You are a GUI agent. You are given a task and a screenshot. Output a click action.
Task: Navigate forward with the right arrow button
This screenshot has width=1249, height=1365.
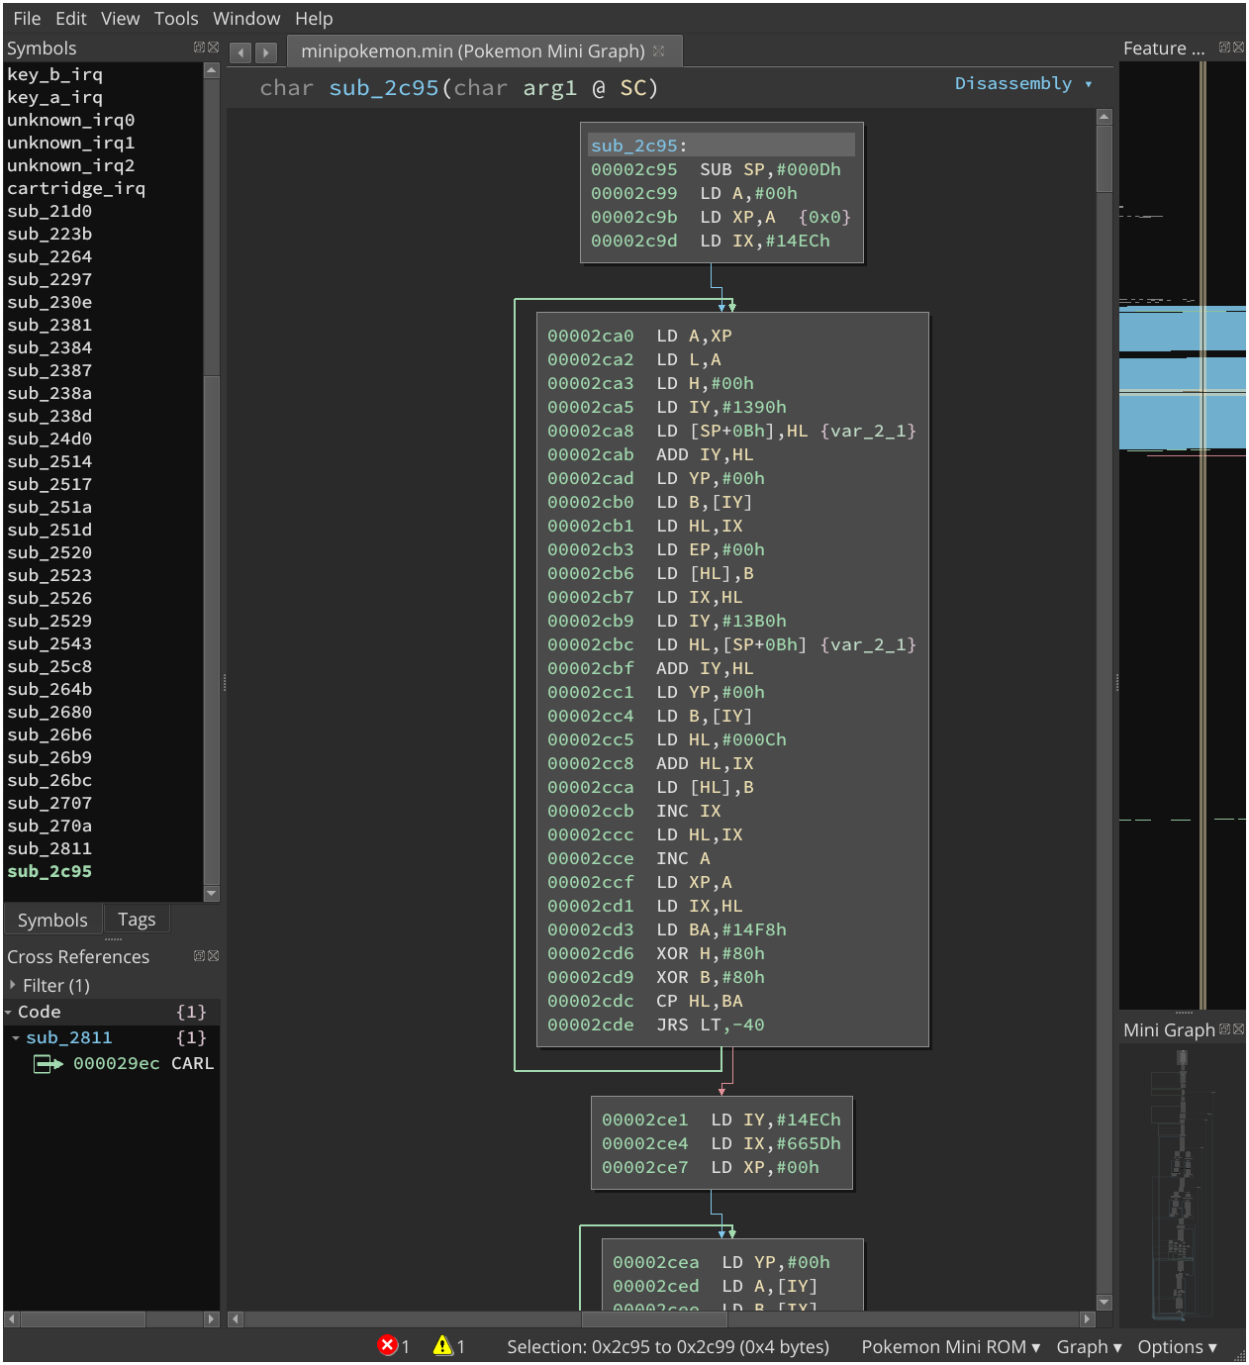265,52
